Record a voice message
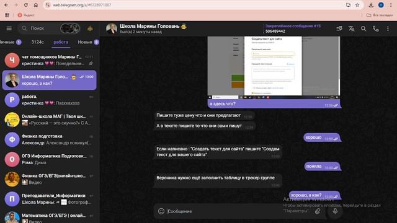The width and height of the screenshot is (397, 223). (x=335, y=211)
